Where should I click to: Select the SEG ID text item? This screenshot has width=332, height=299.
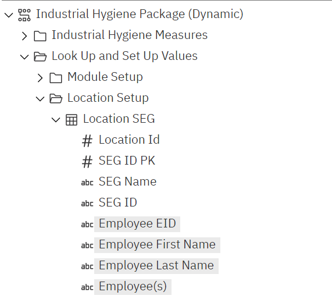click(117, 202)
